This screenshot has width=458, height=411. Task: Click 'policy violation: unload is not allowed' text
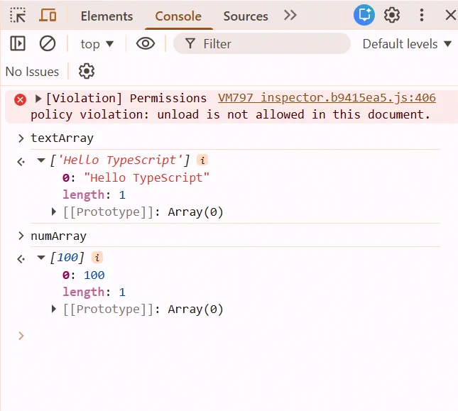167,114
